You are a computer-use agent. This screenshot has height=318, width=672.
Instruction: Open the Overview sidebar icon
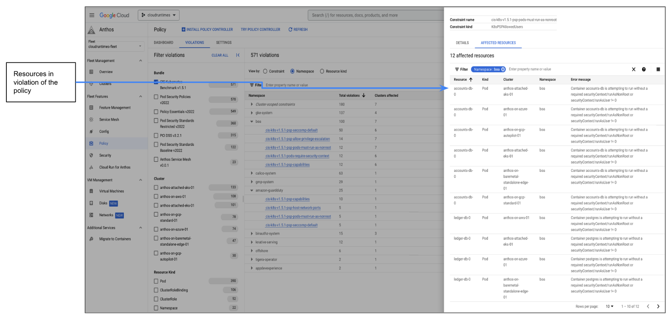pos(91,72)
